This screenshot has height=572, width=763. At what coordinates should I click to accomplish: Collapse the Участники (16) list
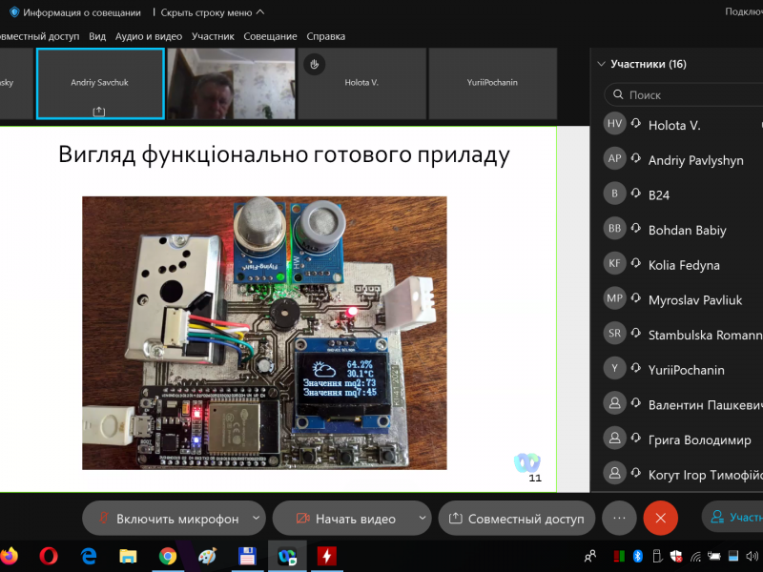click(601, 64)
